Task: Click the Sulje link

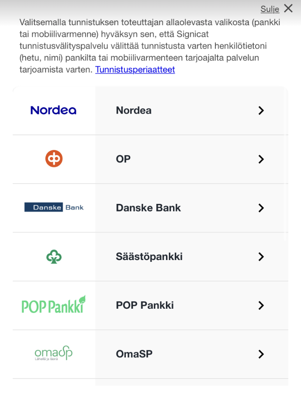Action: [x=270, y=9]
